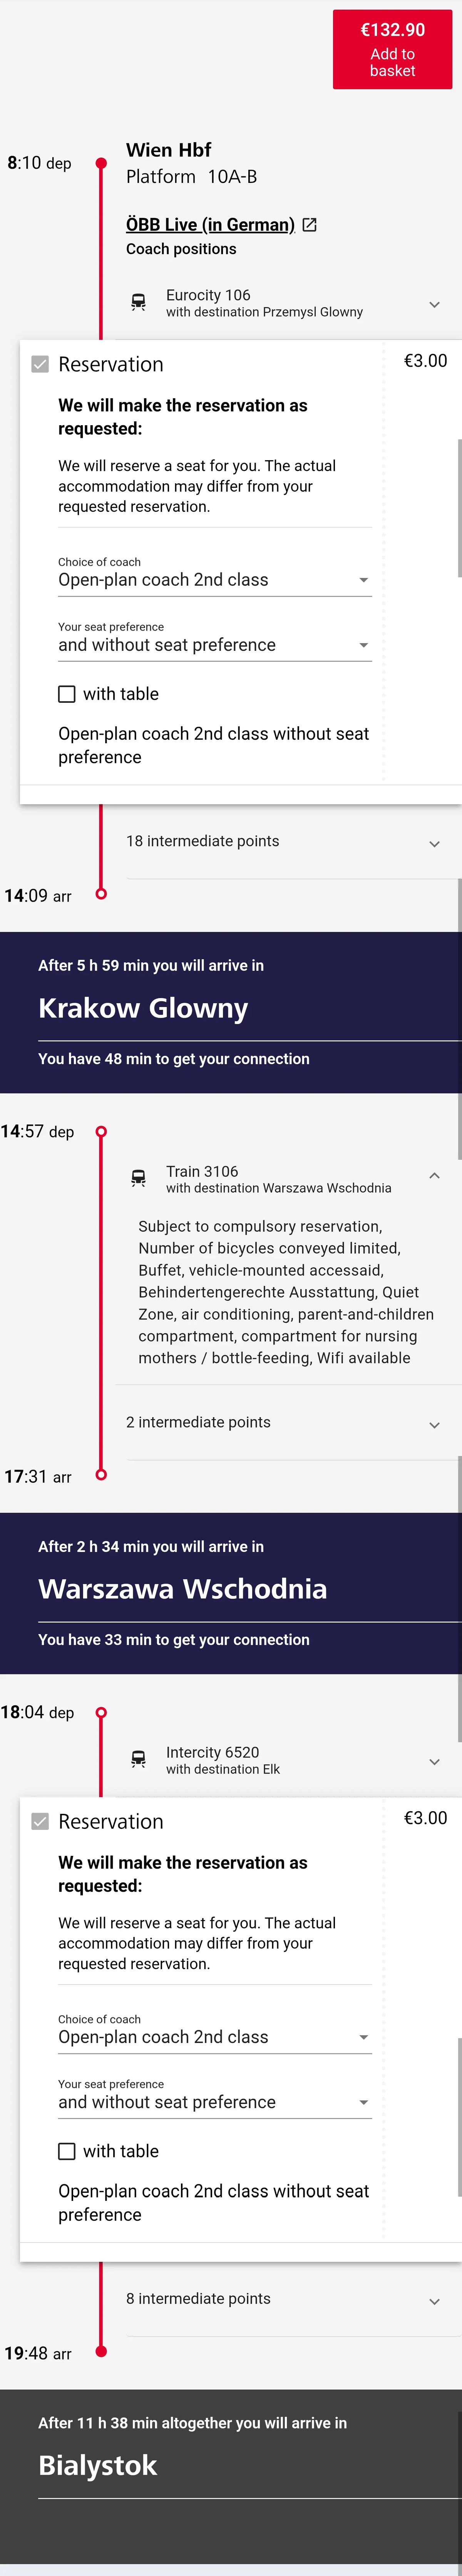This screenshot has width=462, height=2576.
Task: Click the Wien Hbf departure stop marker
Action: [x=101, y=163]
